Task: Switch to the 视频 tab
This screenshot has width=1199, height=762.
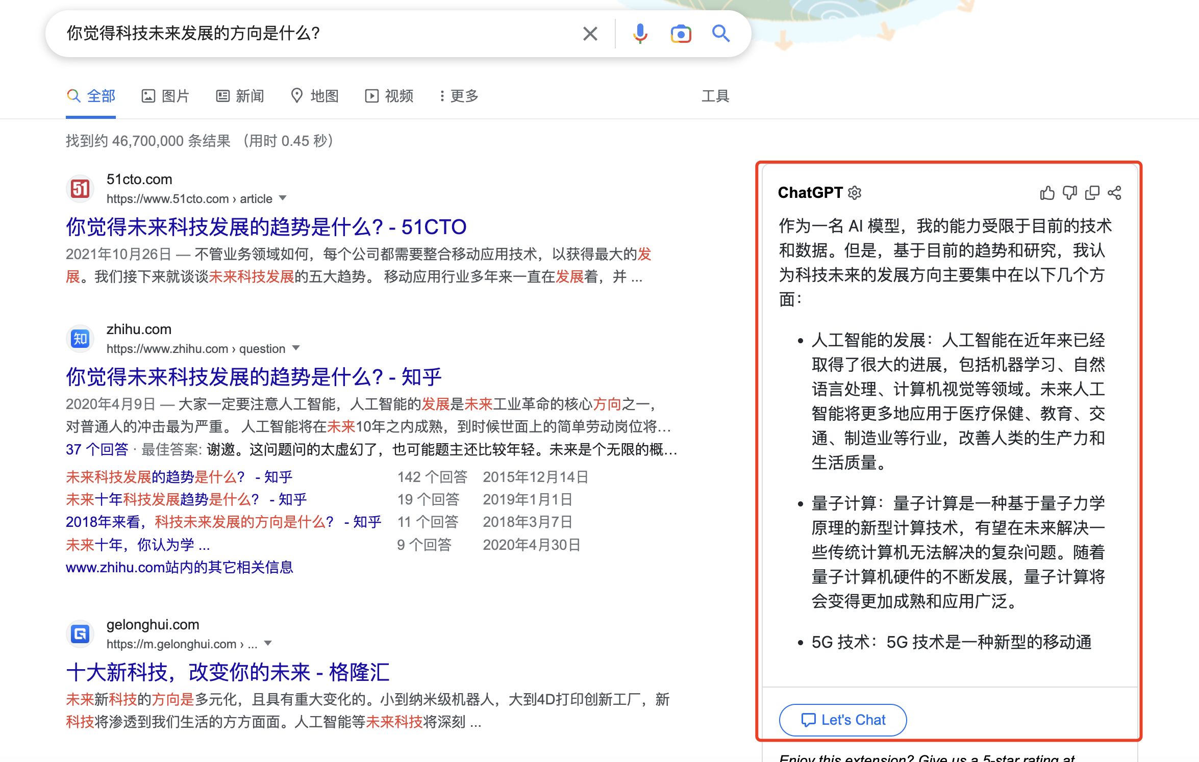Action: coord(389,96)
